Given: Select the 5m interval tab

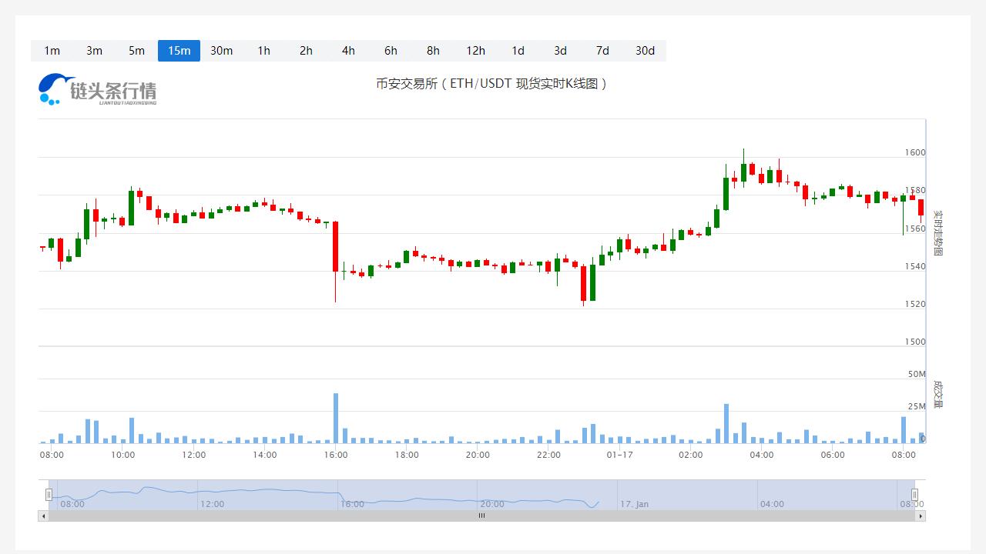Looking at the screenshot, I should tap(136, 51).
